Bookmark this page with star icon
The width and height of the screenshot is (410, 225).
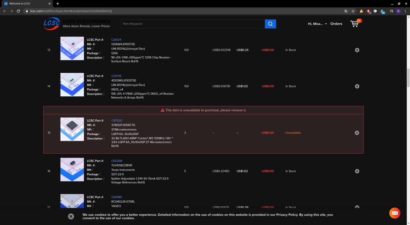(353, 11)
